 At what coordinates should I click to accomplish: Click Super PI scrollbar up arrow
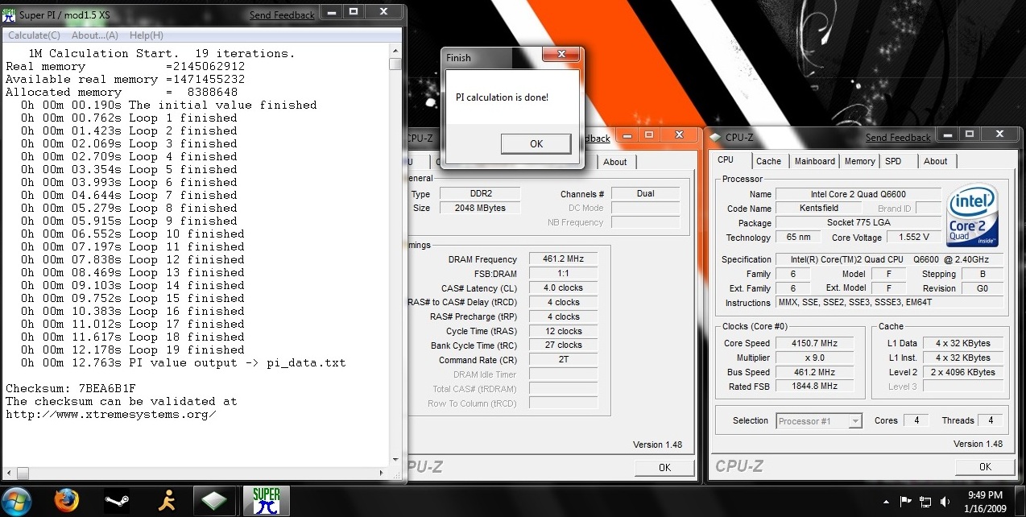pyautogui.click(x=395, y=50)
